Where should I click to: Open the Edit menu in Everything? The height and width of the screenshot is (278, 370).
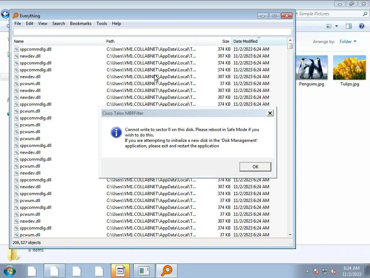[30, 24]
